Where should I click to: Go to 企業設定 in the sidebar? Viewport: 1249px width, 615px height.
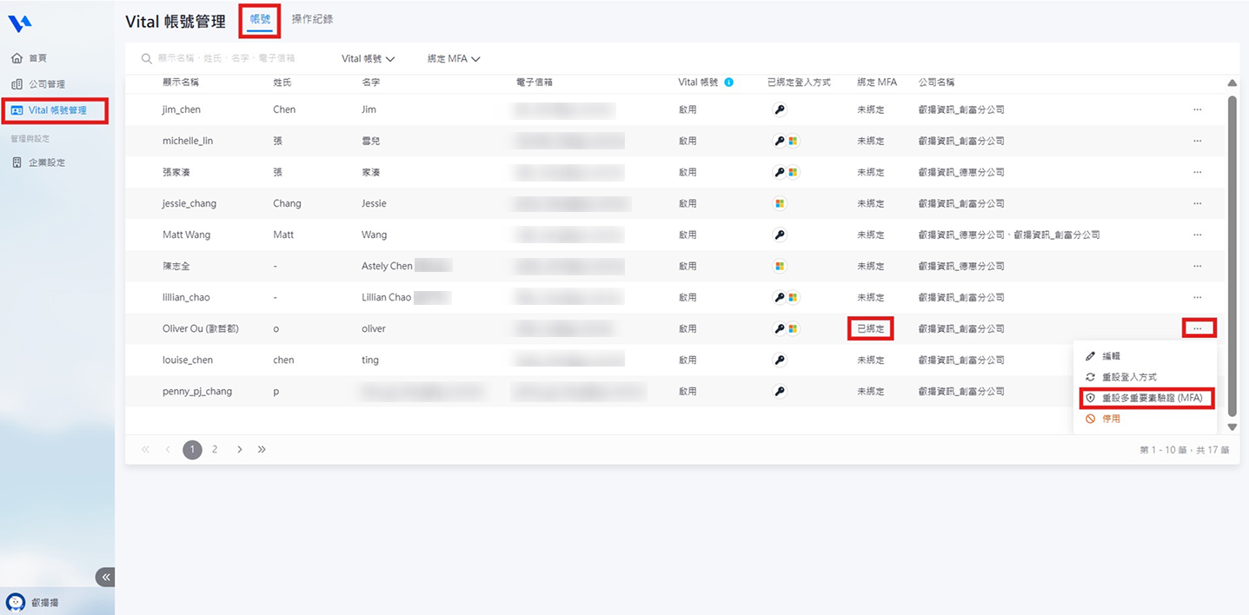(x=47, y=162)
